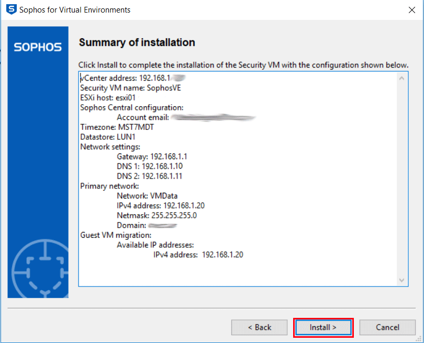
Task: Go back with the Back button
Action: coord(259,328)
